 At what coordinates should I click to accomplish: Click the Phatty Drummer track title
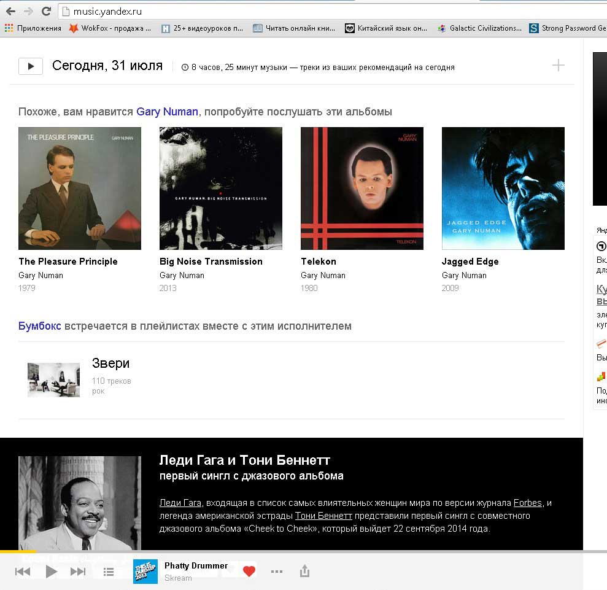[x=196, y=565]
